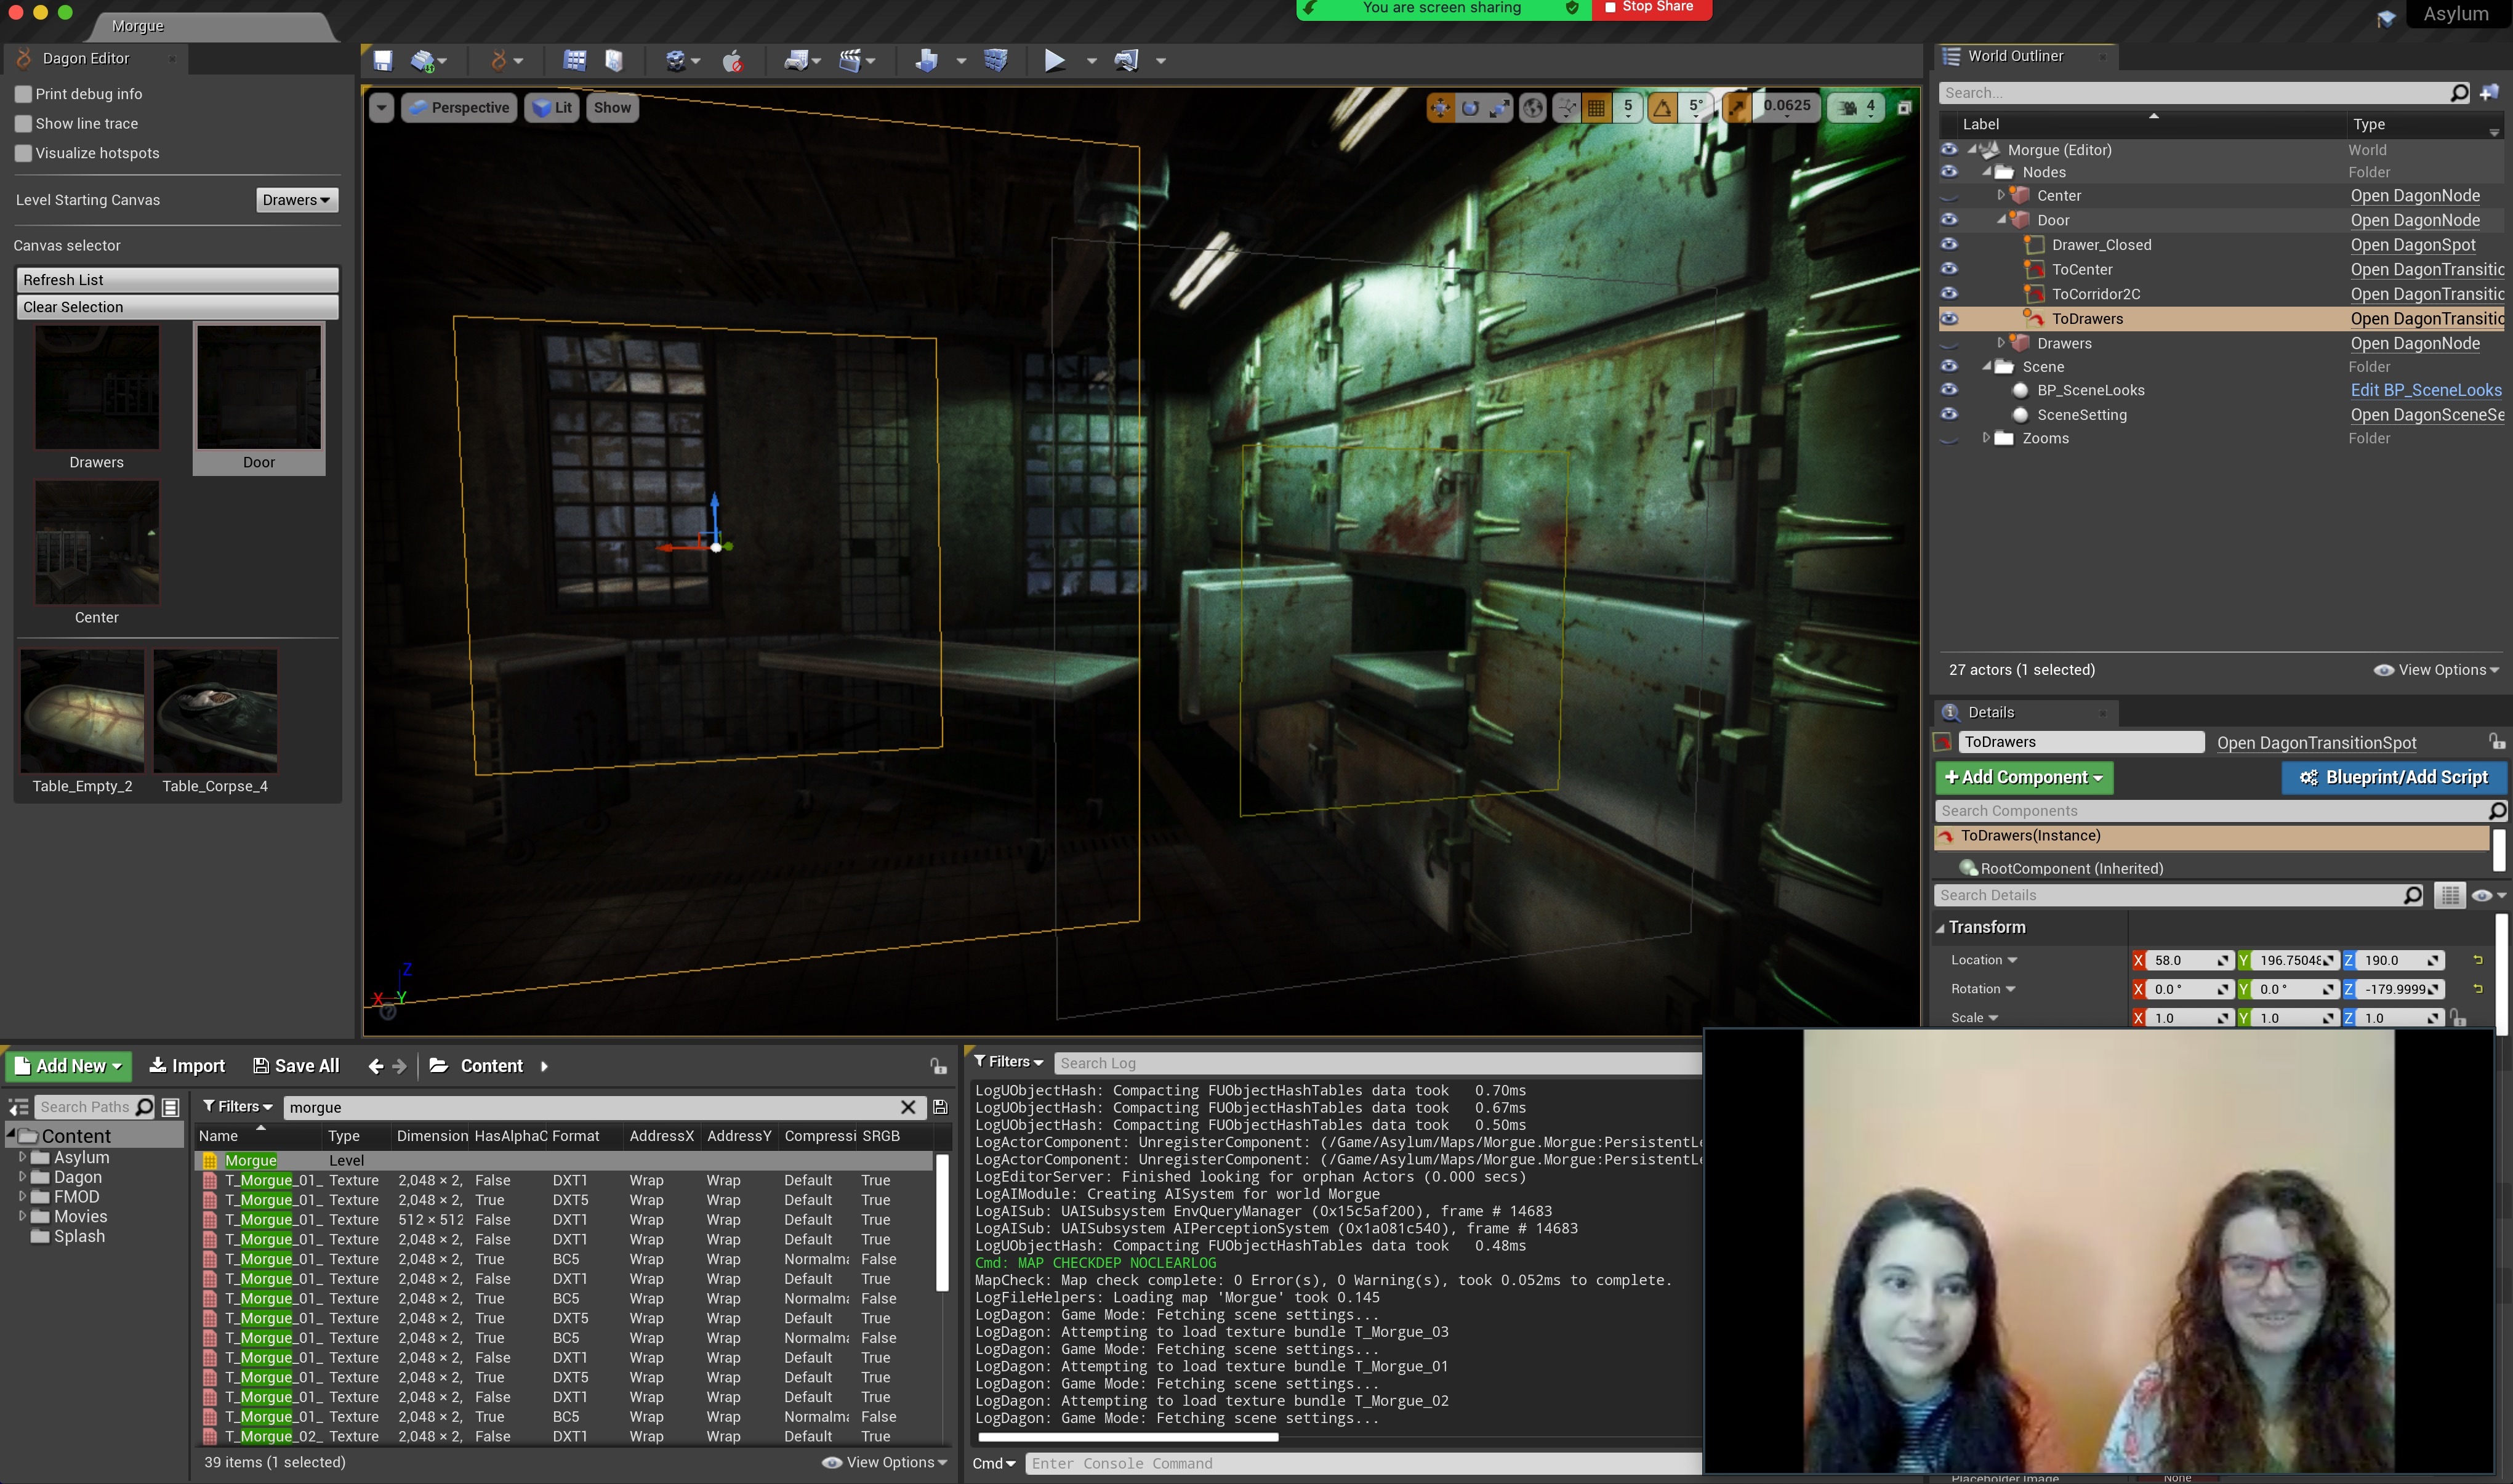Open the Content Browser Filters dropdown
The width and height of the screenshot is (2513, 1484).
[238, 1107]
